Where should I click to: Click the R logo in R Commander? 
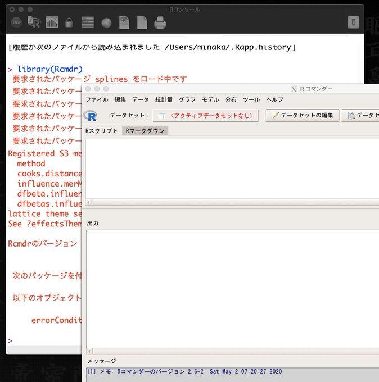(x=90, y=116)
